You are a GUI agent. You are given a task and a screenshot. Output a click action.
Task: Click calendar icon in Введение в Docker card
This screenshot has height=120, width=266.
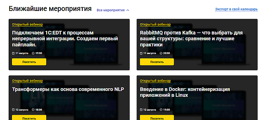click(x=141, y=110)
